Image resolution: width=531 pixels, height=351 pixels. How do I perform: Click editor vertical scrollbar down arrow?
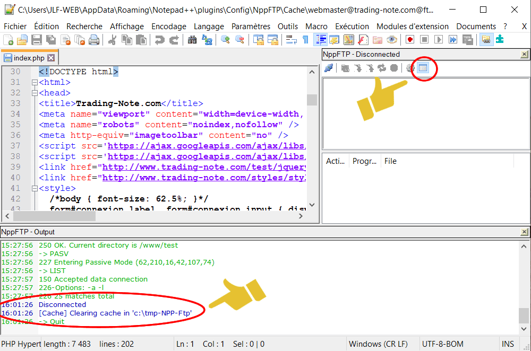312,205
